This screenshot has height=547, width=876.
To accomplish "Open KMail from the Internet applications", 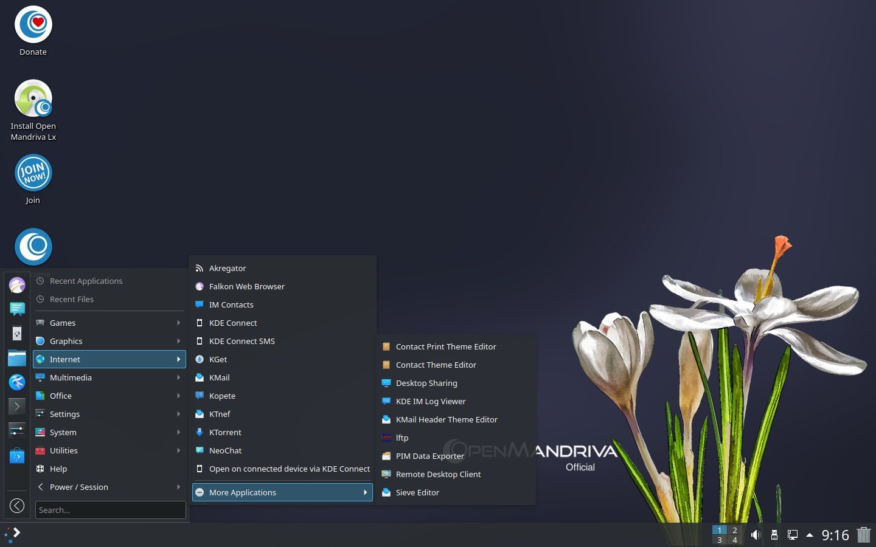I will (219, 377).
